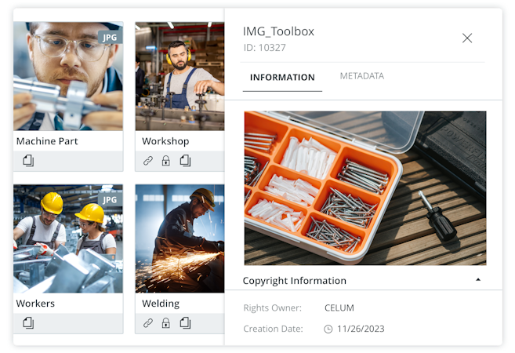Click the toolbox preview image
This screenshot has width=515, height=353.
coord(365,188)
